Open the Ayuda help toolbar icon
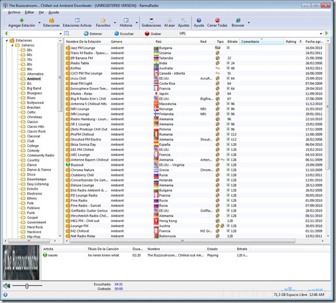The height and width of the screenshot is (303, 336). pyautogui.click(x=199, y=20)
